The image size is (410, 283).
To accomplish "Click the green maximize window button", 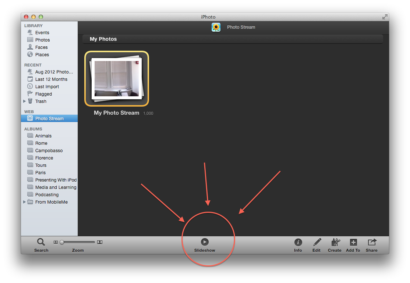I will 41,17.
